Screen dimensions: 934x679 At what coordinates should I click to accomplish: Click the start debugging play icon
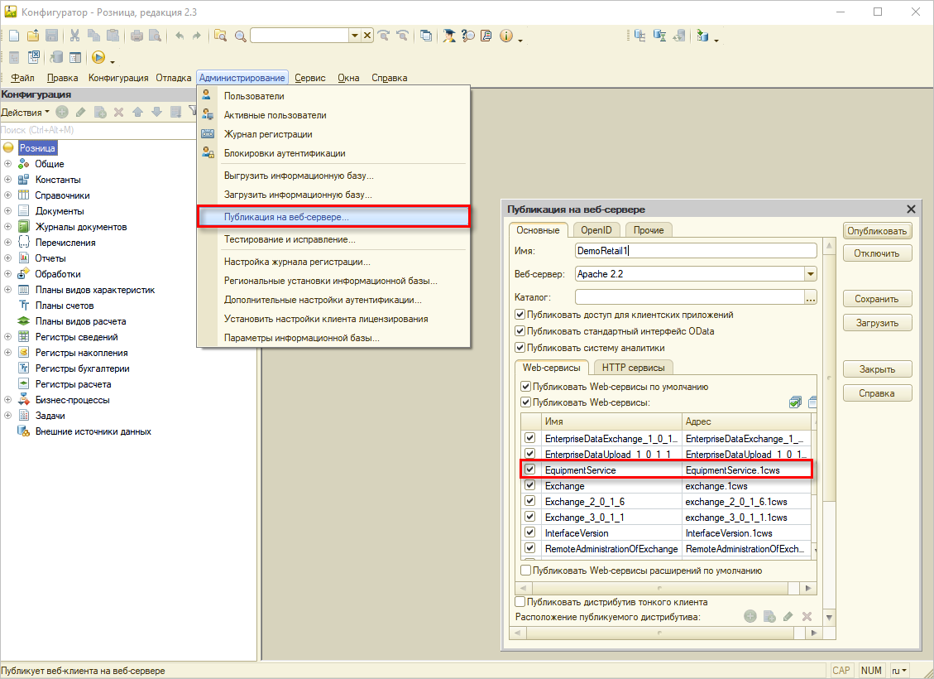pos(98,57)
